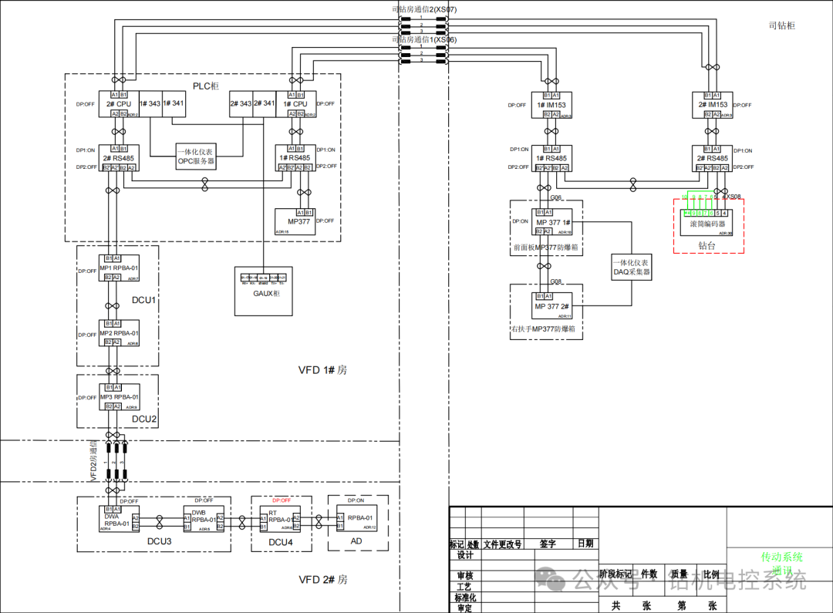Click the MP 377 2# panel block
This screenshot has width=833, height=613.
coord(552,306)
